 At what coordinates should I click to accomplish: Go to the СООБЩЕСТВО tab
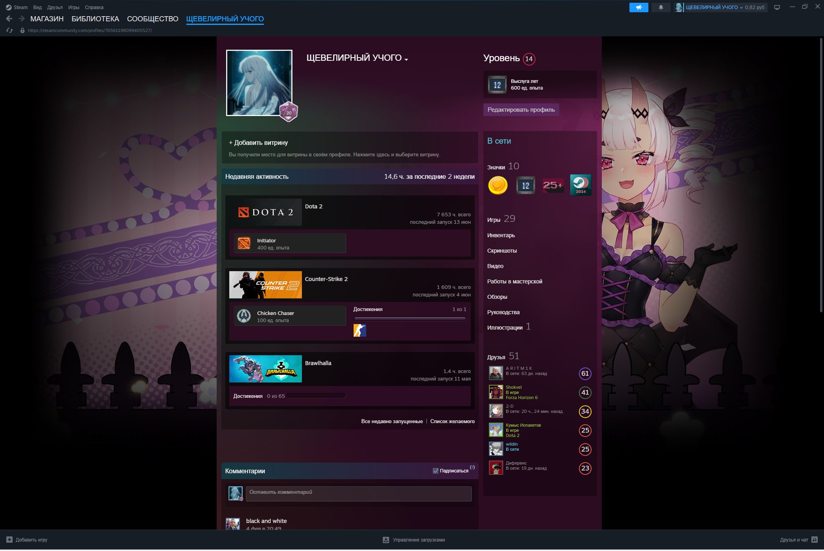click(153, 19)
